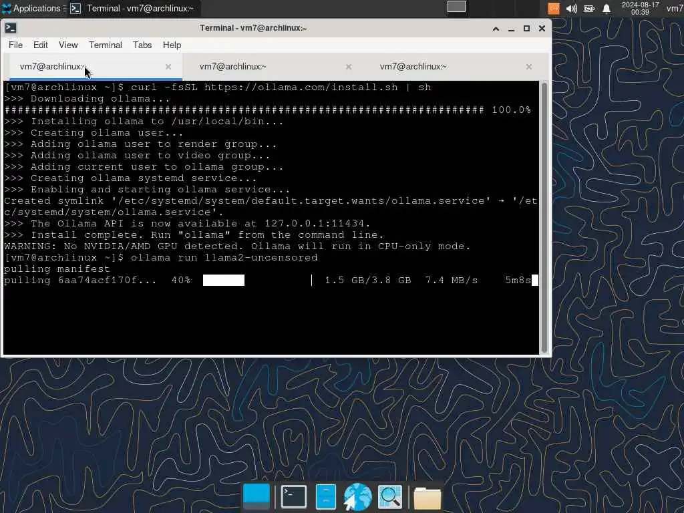Viewport: 684px width, 513px height.
Task: Open the File menu
Action: 16,45
